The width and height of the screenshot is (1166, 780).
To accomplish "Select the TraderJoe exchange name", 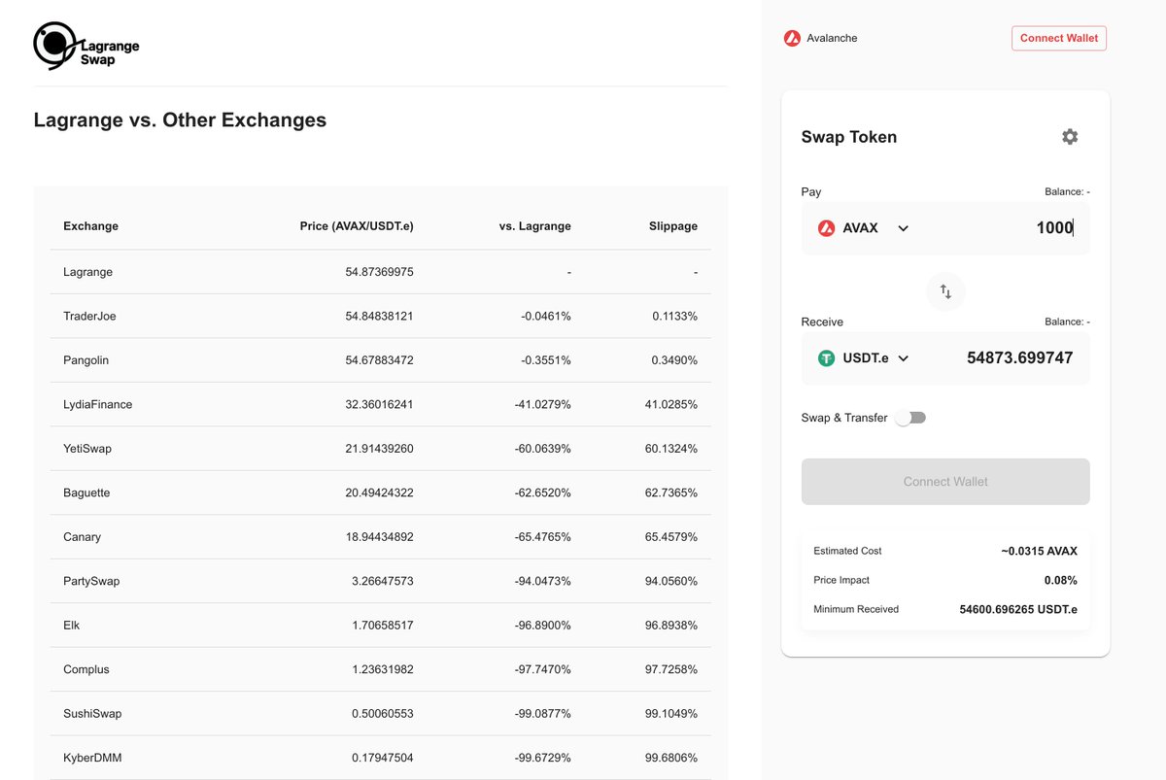I will pos(89,317).
